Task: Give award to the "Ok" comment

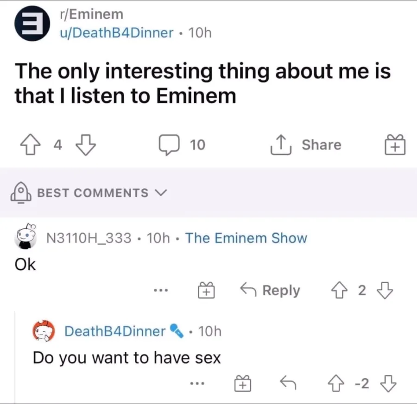Action: tap(206, 291)
